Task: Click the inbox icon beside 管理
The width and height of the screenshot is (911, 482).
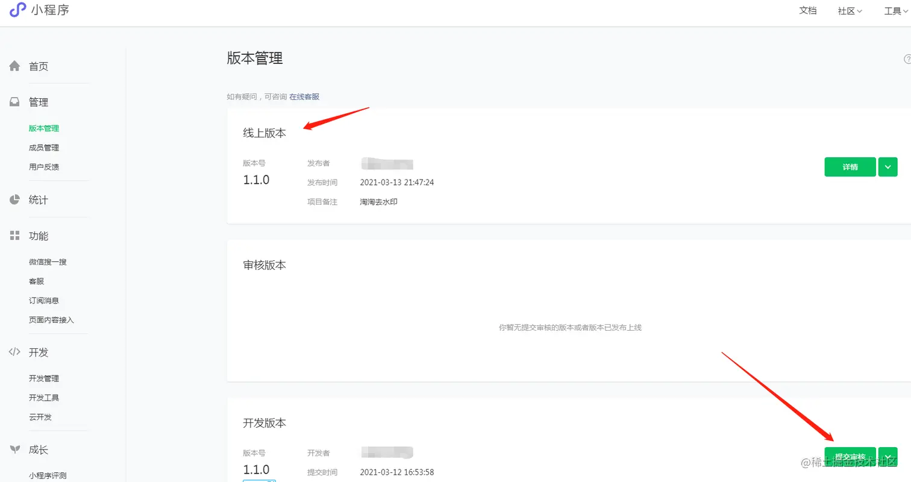Action: [14, 102]
